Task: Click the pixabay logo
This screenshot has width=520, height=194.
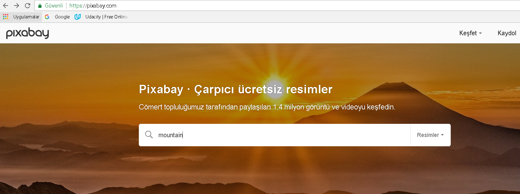Action: pos(27,33)
